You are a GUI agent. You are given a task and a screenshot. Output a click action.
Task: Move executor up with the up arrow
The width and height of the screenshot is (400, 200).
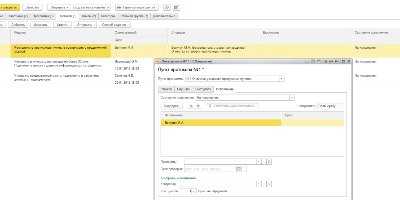coord(191,106)
